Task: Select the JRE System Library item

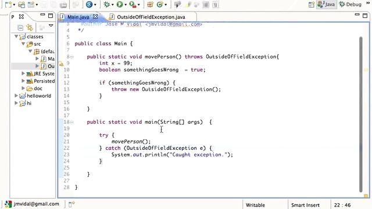Action: click(41, 74)
